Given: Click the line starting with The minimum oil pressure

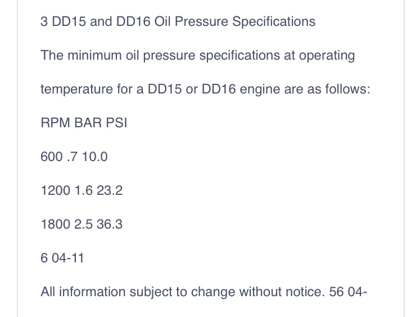Looking at the screenshot, I should coord(198,55).
